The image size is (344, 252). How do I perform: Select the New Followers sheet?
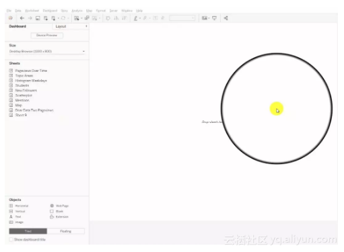pos(23,90)
